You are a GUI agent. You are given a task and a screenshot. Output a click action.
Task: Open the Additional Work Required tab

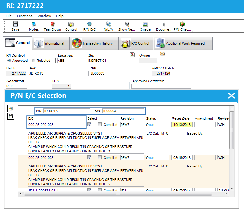click(183, 43)
